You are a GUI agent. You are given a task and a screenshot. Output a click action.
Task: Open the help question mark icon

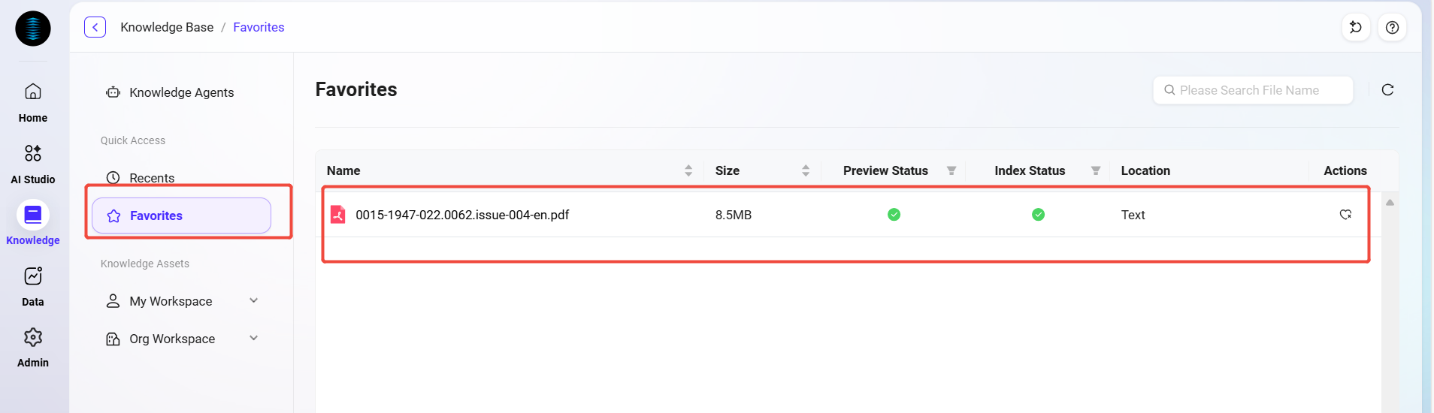click(1392, 28)
